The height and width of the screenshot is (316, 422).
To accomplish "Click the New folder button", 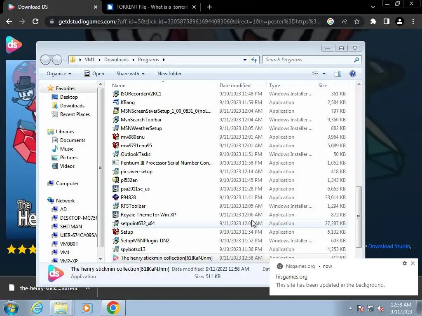I will tap(169, 74).
